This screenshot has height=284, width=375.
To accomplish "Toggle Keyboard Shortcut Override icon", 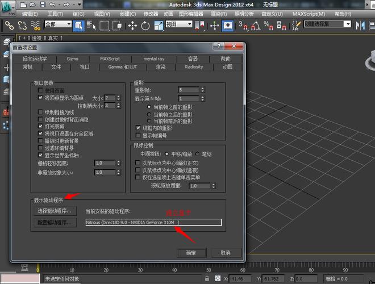I will click(x=228, y=26).
